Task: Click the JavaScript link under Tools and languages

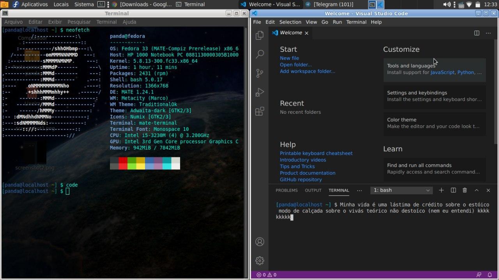Action: [x=442, y=72]
